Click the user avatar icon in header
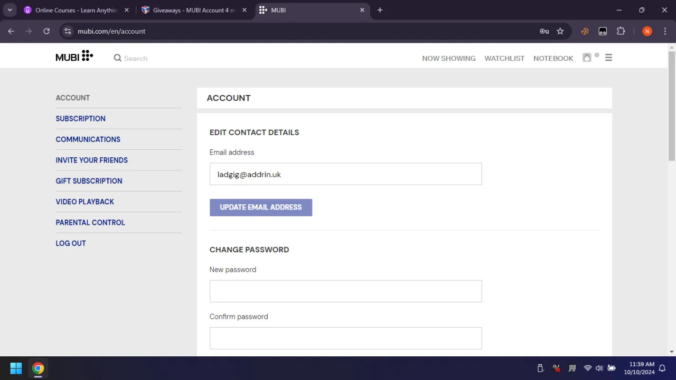Image resolution: width=676 pixels, height=380 pixels. (x=587, y=58)
